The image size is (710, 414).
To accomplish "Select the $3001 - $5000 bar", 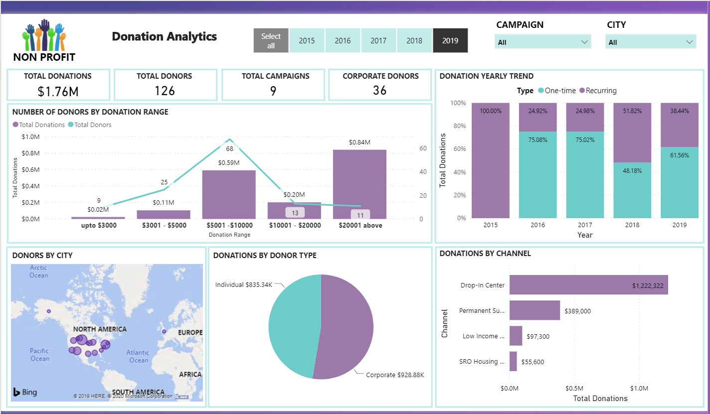I will [164, 214].
